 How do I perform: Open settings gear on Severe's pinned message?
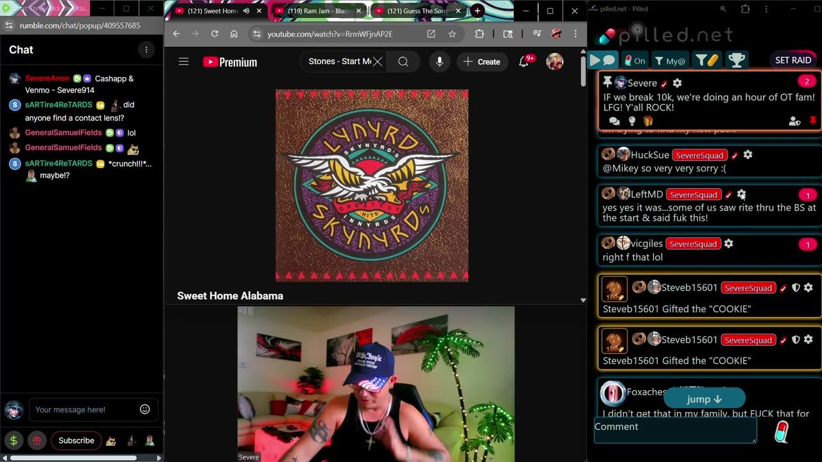677,83
